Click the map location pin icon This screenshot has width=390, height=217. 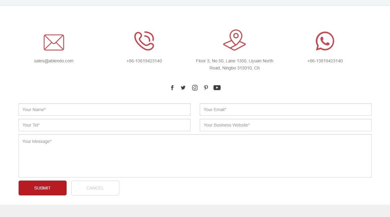(x=234, y=40)
